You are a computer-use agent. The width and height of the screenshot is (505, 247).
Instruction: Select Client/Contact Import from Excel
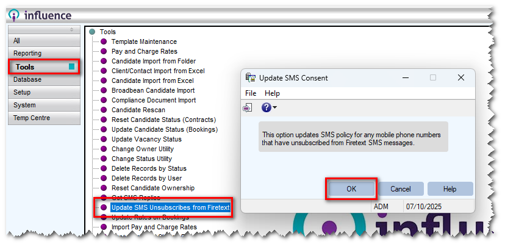(158, 71)
